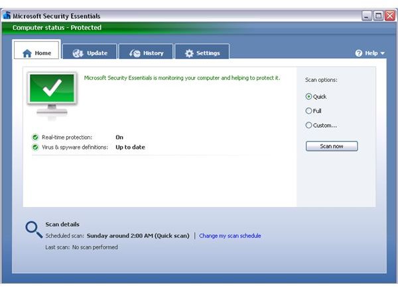Open the Change my scan schedule link
Viewport: 398px width, 287px height.
pos(230,236)
